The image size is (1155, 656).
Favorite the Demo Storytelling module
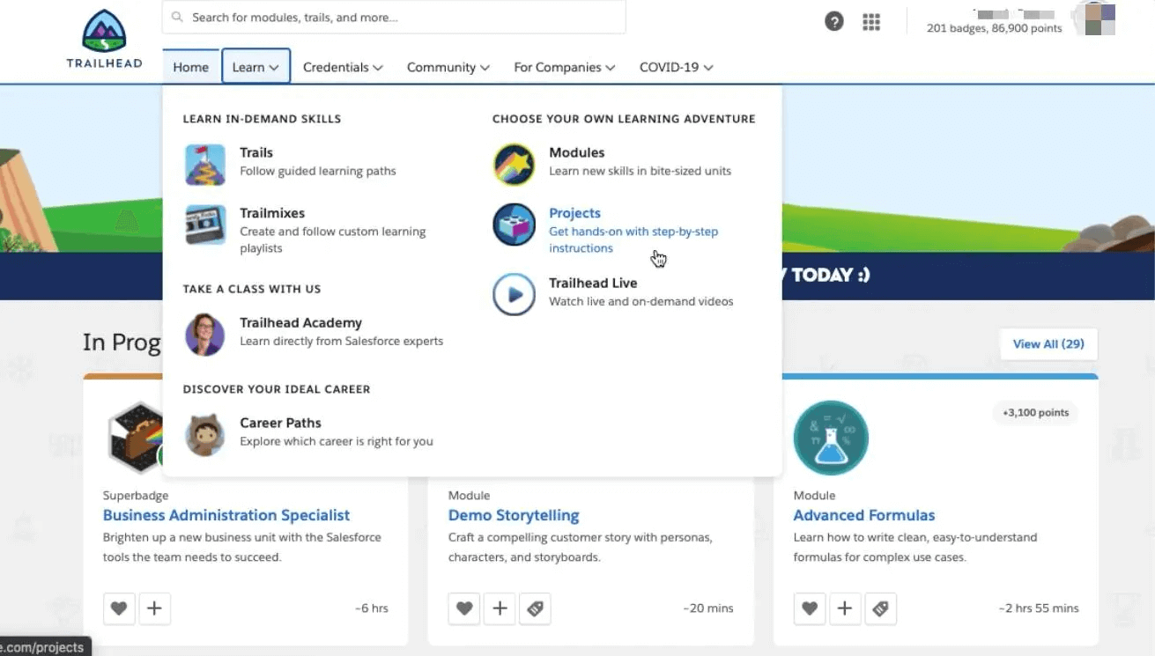[464, 608]
